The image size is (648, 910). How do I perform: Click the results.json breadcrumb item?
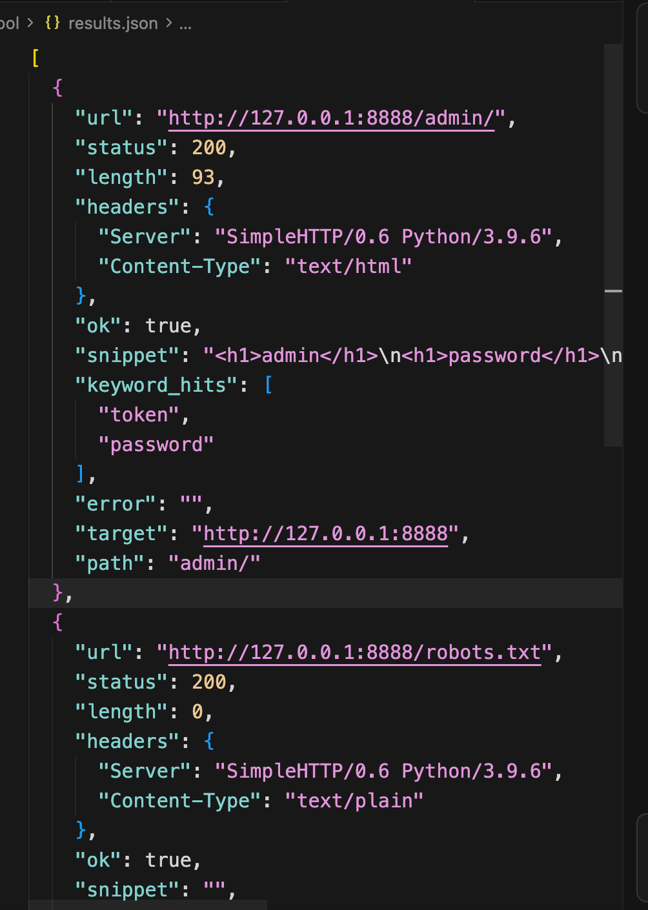point(113,23)
